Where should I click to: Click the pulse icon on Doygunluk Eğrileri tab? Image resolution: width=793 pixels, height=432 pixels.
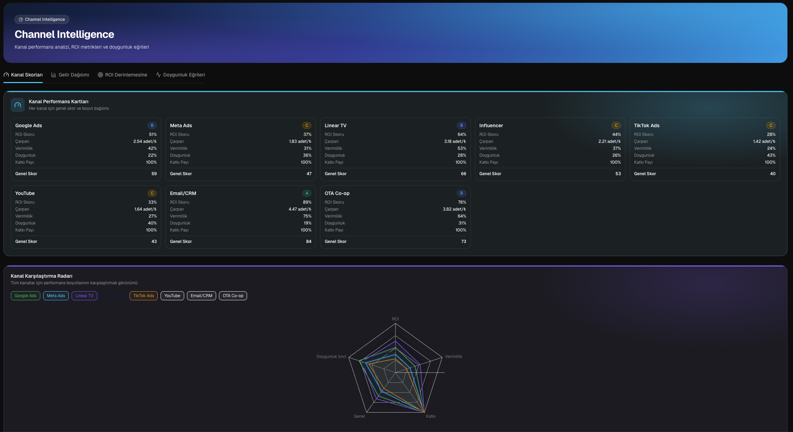click(x=158, y=75)
